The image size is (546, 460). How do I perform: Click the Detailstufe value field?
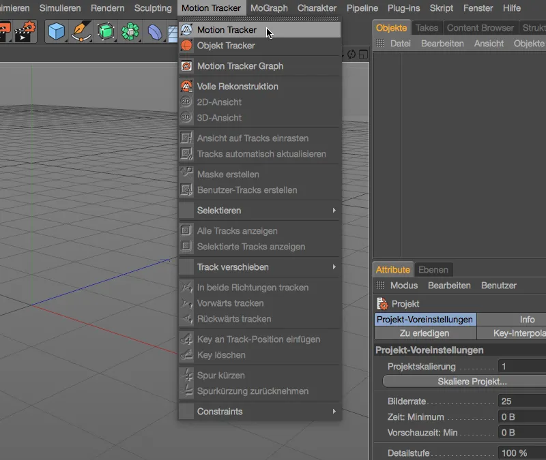point(522,453)
